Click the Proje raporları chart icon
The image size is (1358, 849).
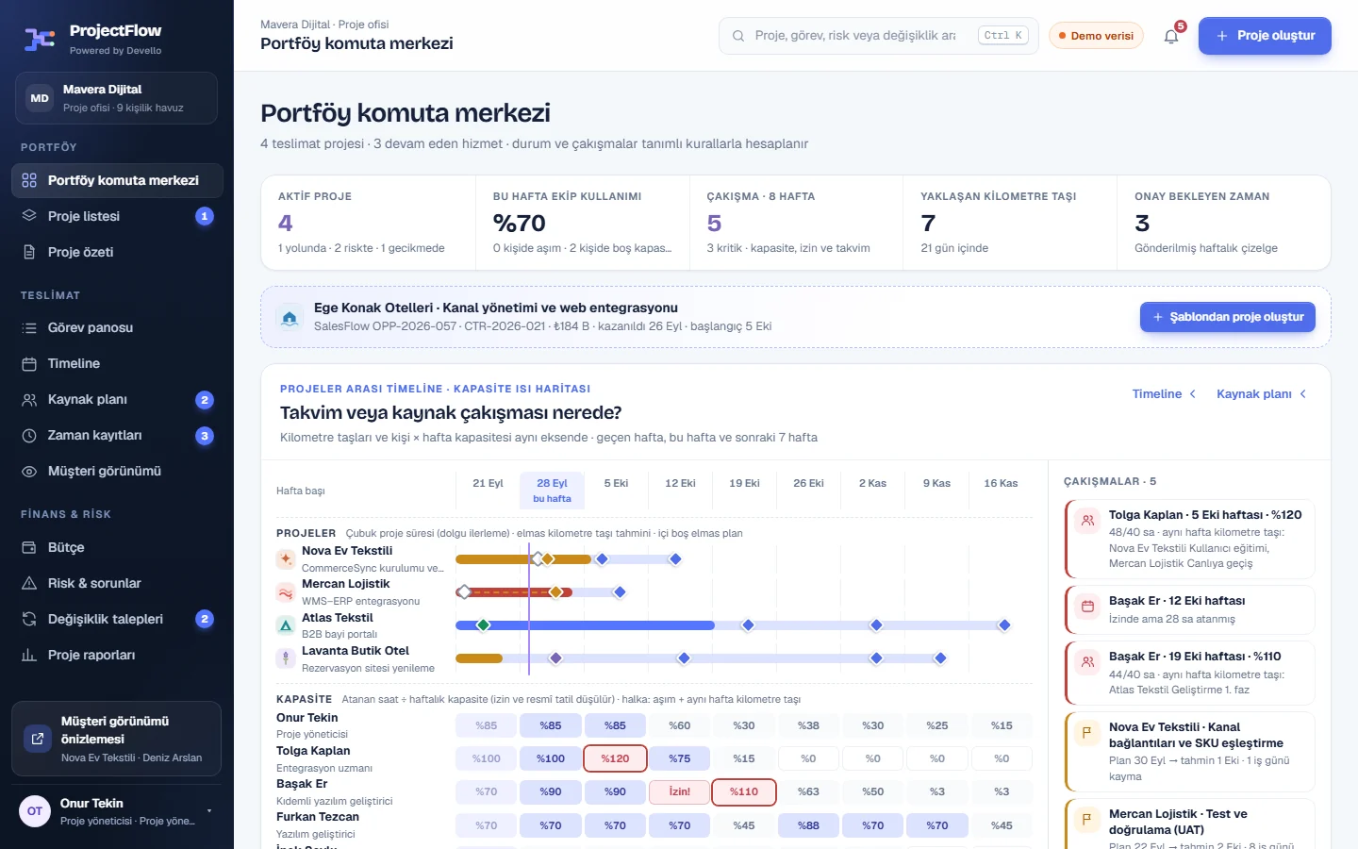pos(29,655)
